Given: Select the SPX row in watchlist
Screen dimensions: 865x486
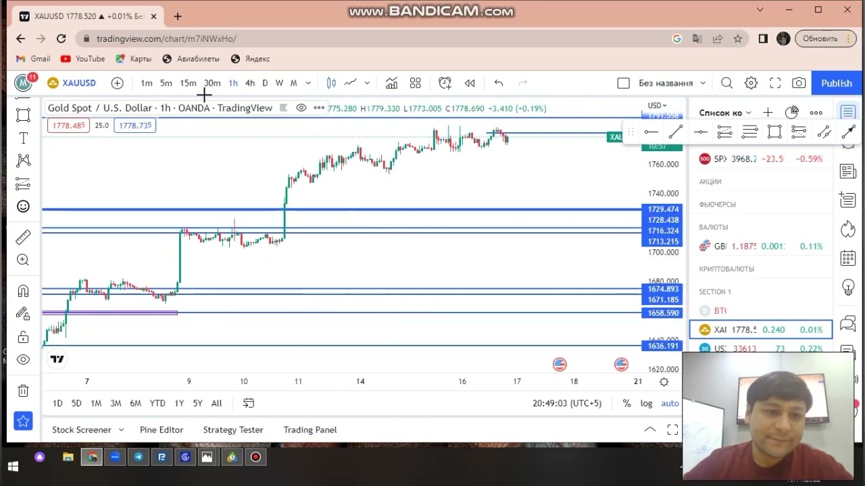Looking at the screenshot, I should (x=761, y=159).
